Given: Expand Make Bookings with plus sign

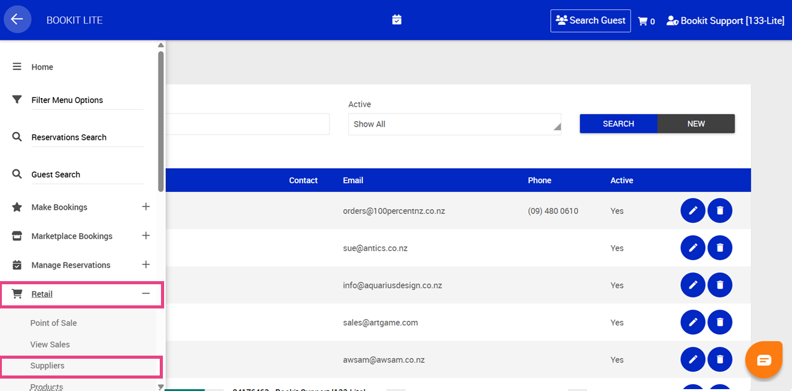Looking at the screenshot, I should click(146, 207).
